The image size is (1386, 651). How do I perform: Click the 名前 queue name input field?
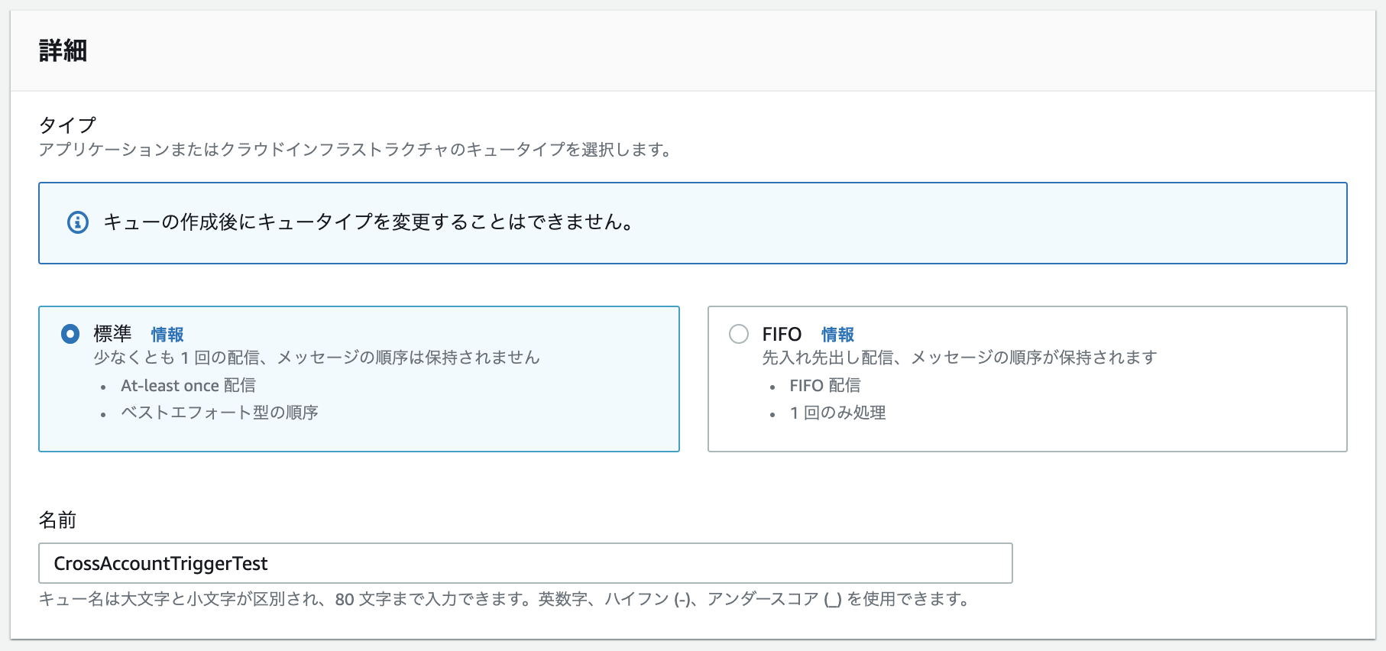point(527,563)
